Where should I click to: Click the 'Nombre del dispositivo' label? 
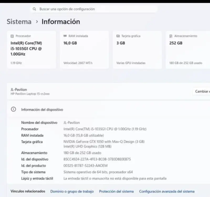39,123
